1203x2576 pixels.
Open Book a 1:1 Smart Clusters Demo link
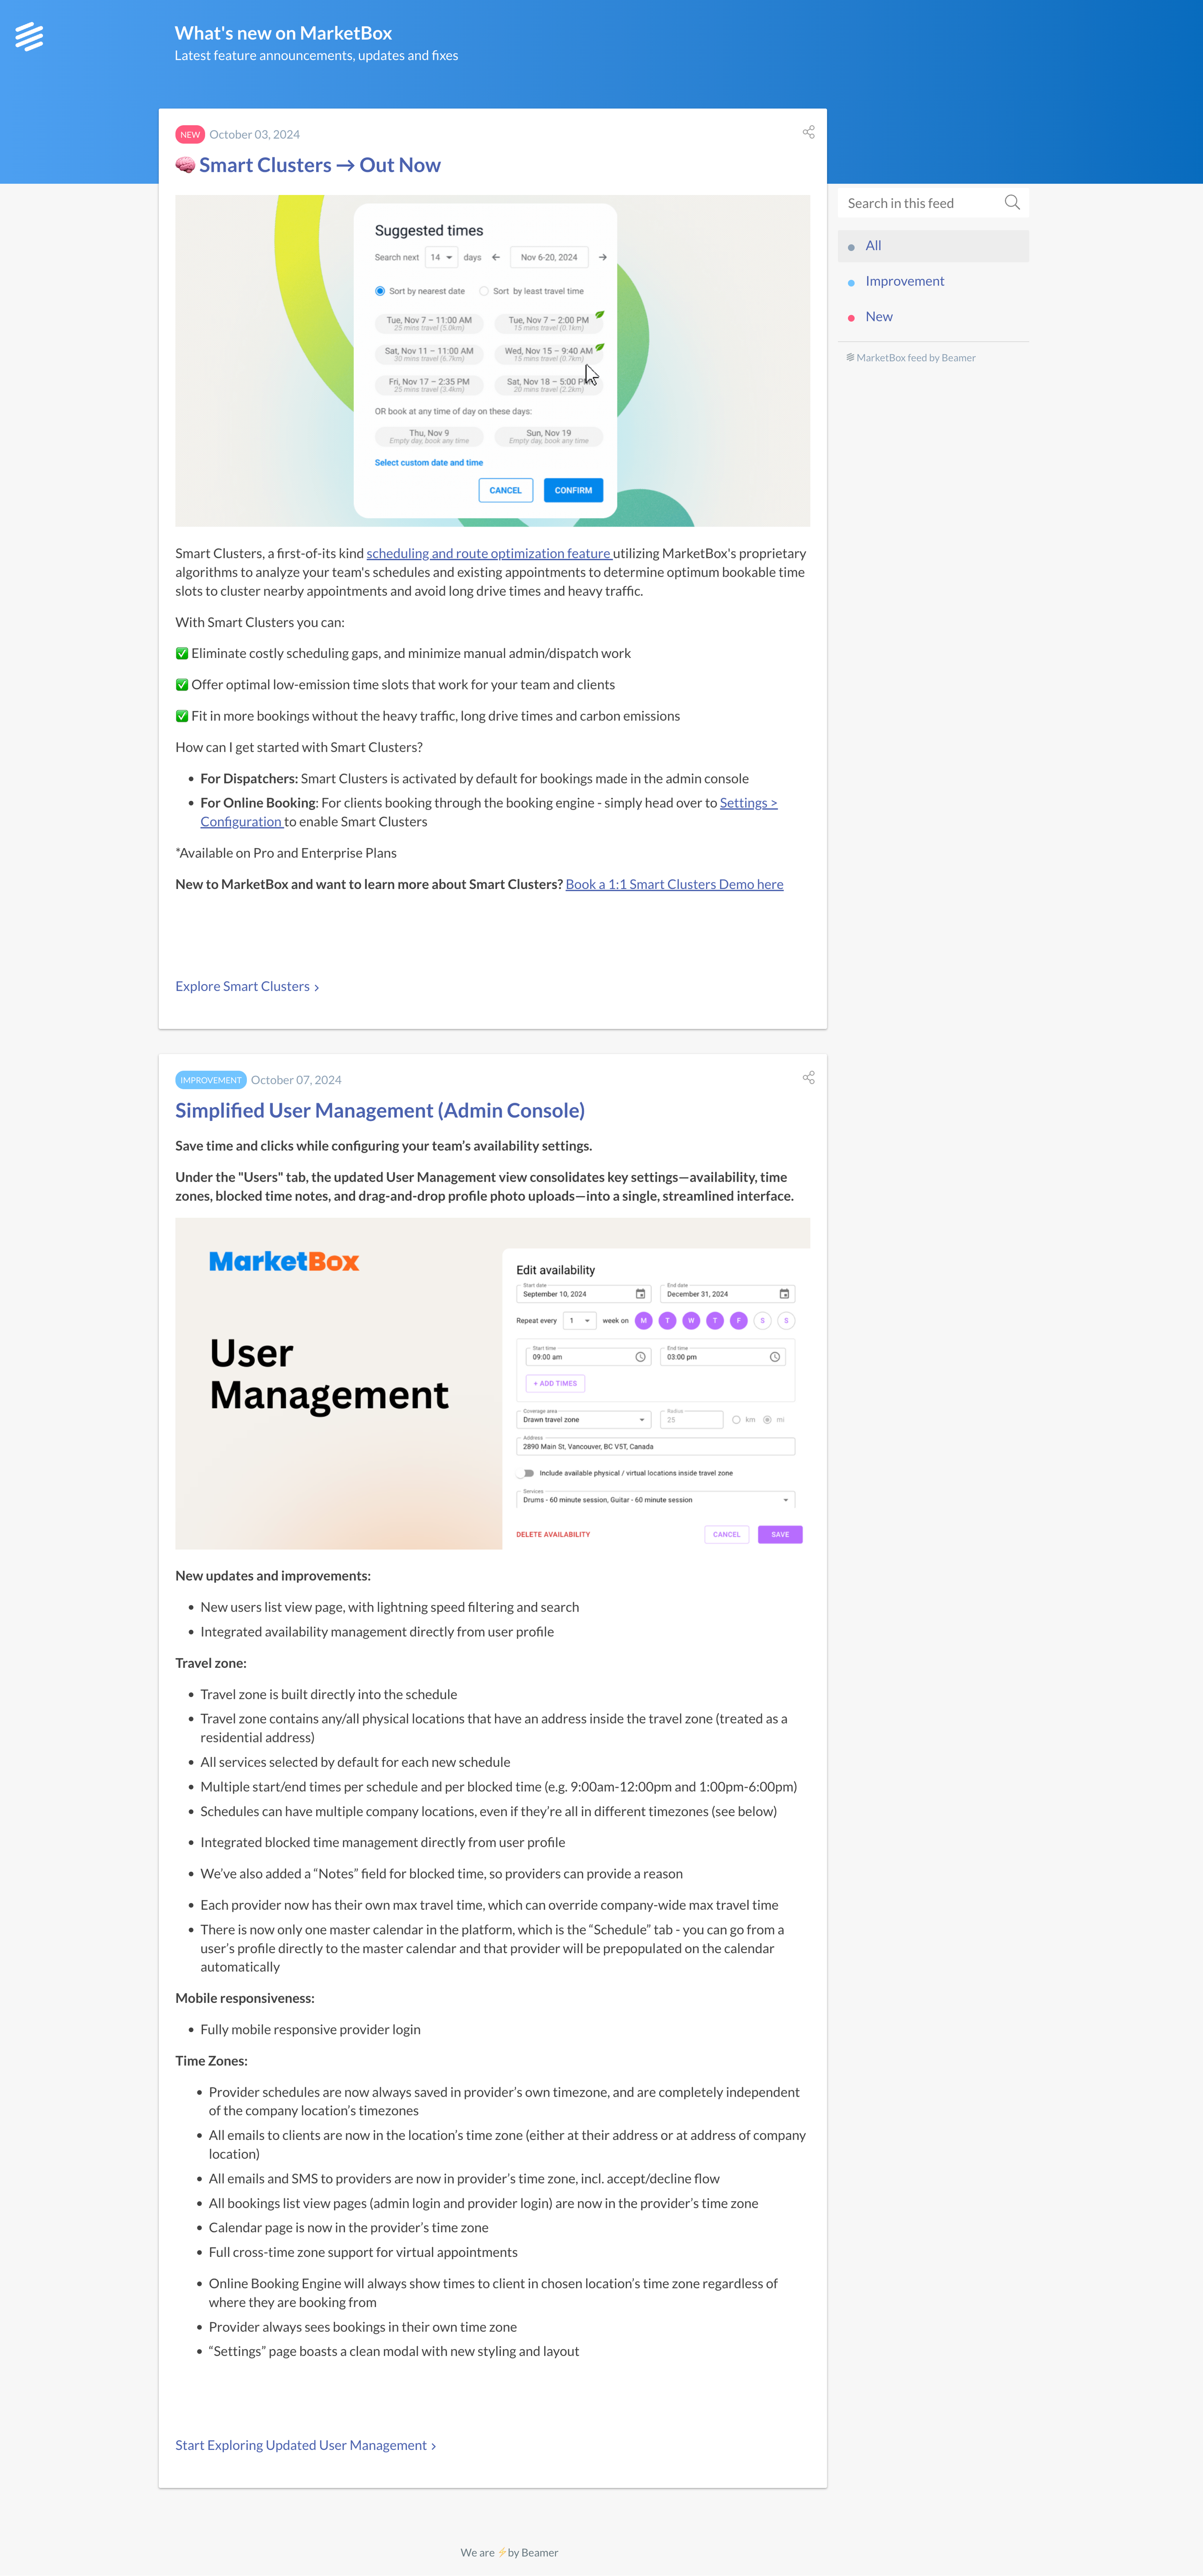click(x=674, y=884)
